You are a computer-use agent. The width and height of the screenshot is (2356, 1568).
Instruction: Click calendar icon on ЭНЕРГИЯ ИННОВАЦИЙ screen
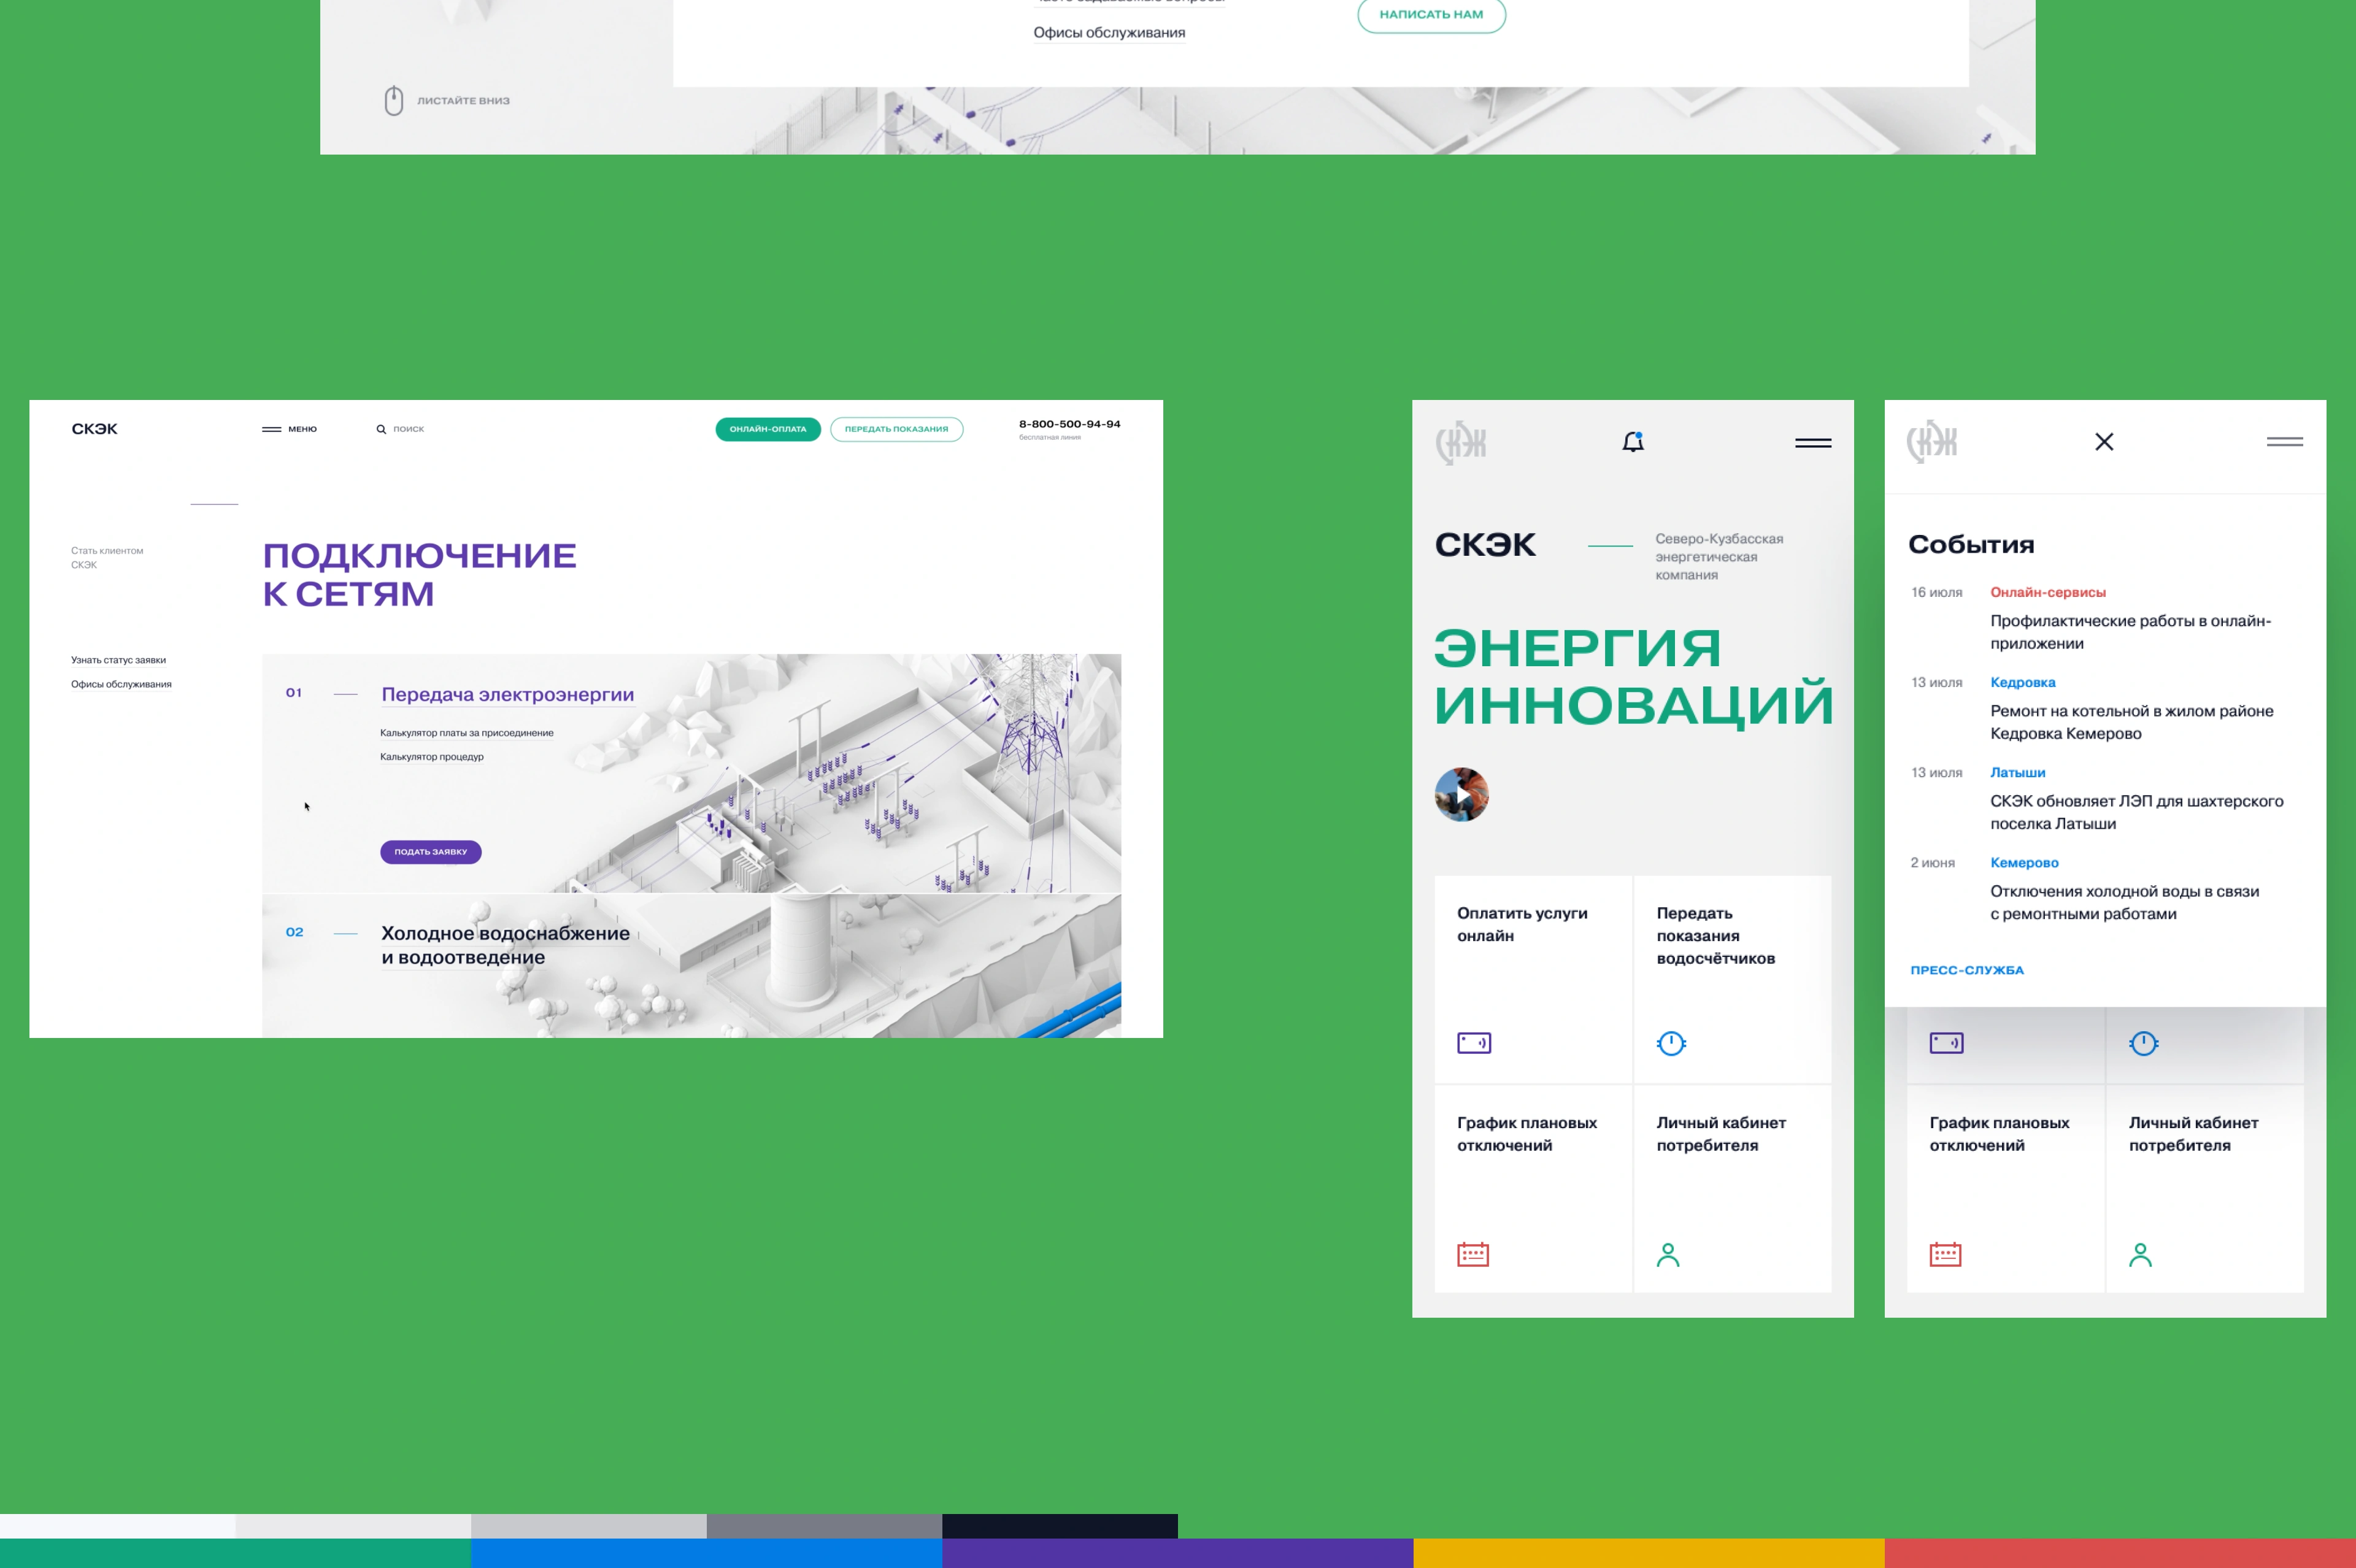1473,1254
